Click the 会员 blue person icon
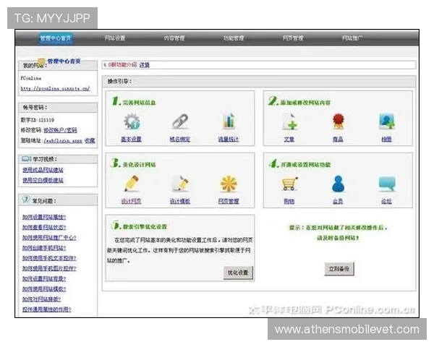The image size is (434, 347). click(x=339, y=184)
